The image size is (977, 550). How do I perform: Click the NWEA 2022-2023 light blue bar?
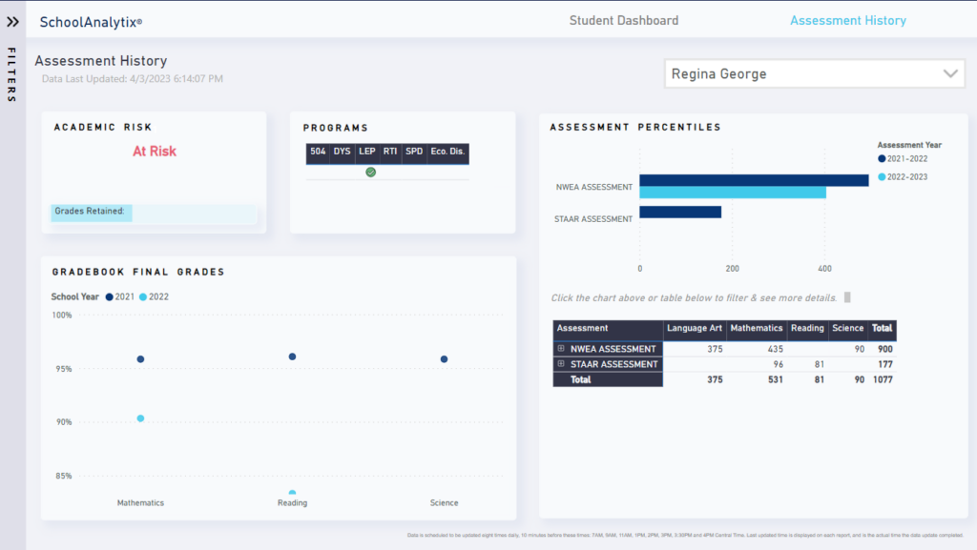(x=732, y=193)
